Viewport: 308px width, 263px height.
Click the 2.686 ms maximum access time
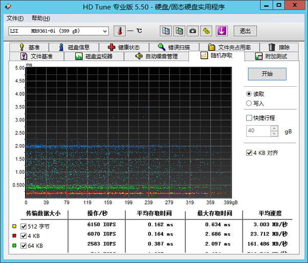tap(217, 234)
